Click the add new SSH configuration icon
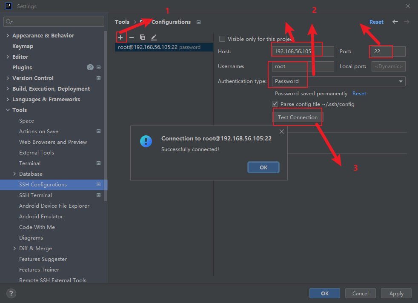Viewport: 418px width, 303px height. [x=121, y=37]
